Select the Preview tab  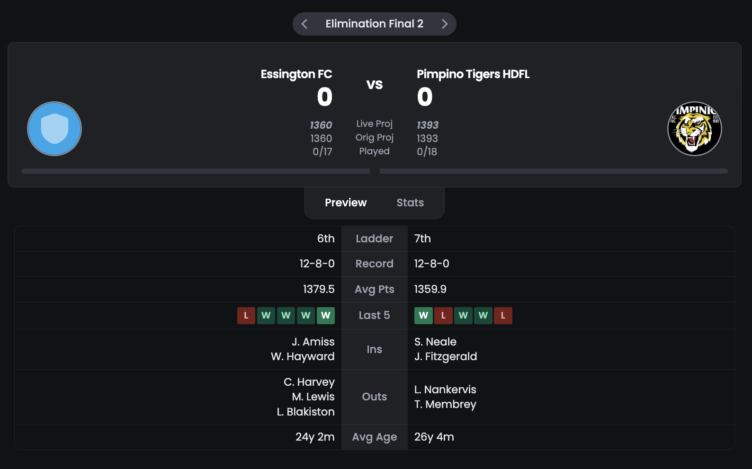coord(346,203)
